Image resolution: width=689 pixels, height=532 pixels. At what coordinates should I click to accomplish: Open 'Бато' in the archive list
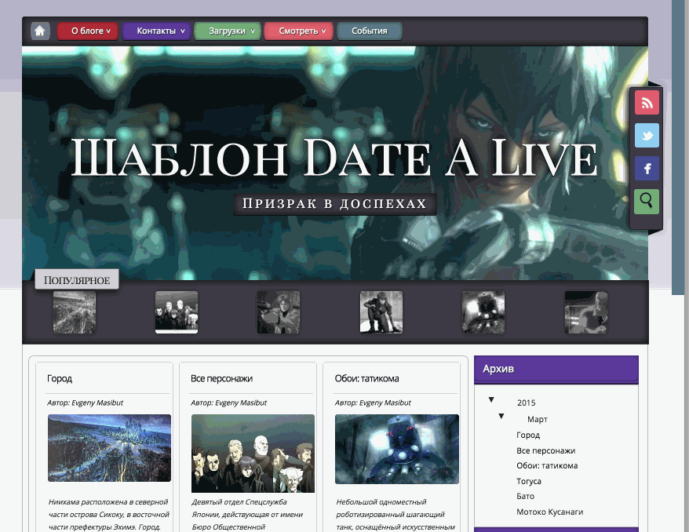click(x=525, y=496)
